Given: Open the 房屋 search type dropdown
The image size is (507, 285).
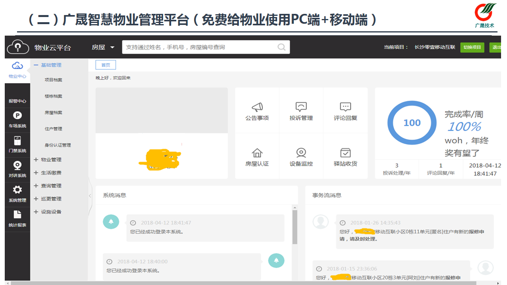Looking at the screenshot, I should [x=103, y=47].
